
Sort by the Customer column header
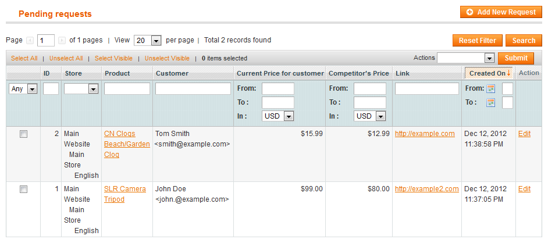pyautogui.click(x=172, y=73)
